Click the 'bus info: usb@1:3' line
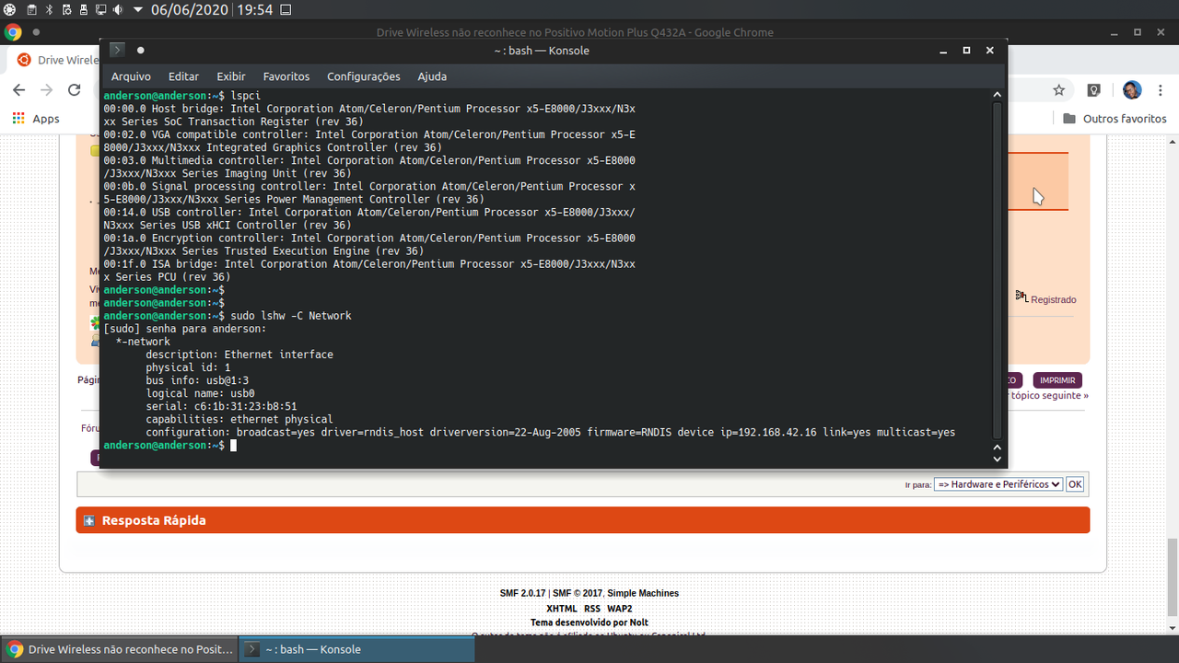1179x663 pixels. (197, 380)
